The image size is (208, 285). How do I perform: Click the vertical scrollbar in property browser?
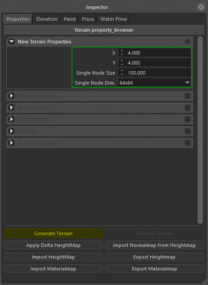200,130
